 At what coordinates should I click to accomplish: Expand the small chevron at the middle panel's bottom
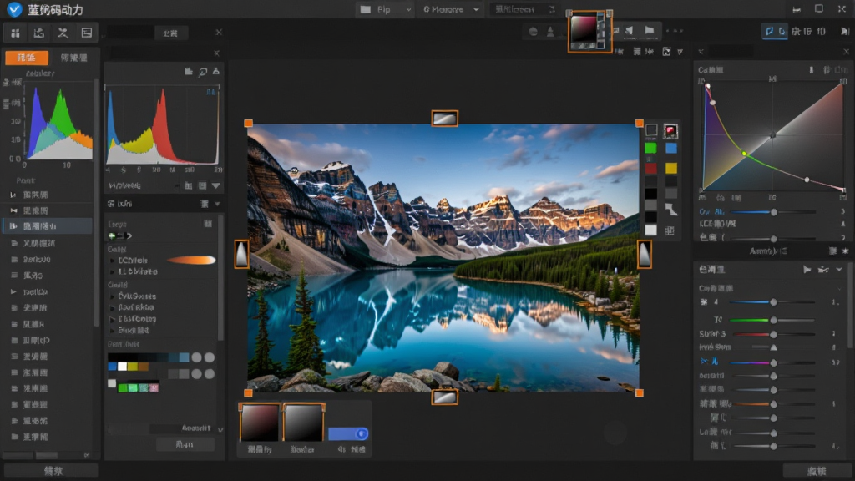pos(220,429)
